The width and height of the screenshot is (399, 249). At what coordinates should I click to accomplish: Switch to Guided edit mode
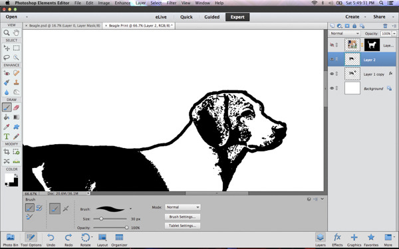pos(211,17)
